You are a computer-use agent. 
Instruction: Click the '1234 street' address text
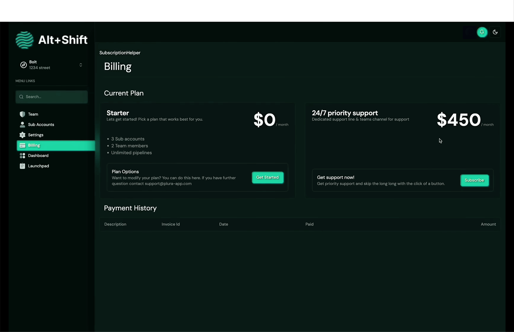pos(40,68)
